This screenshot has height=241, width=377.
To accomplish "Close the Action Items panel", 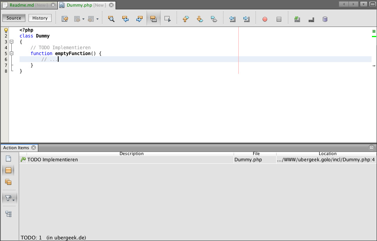I will (34, 148).
